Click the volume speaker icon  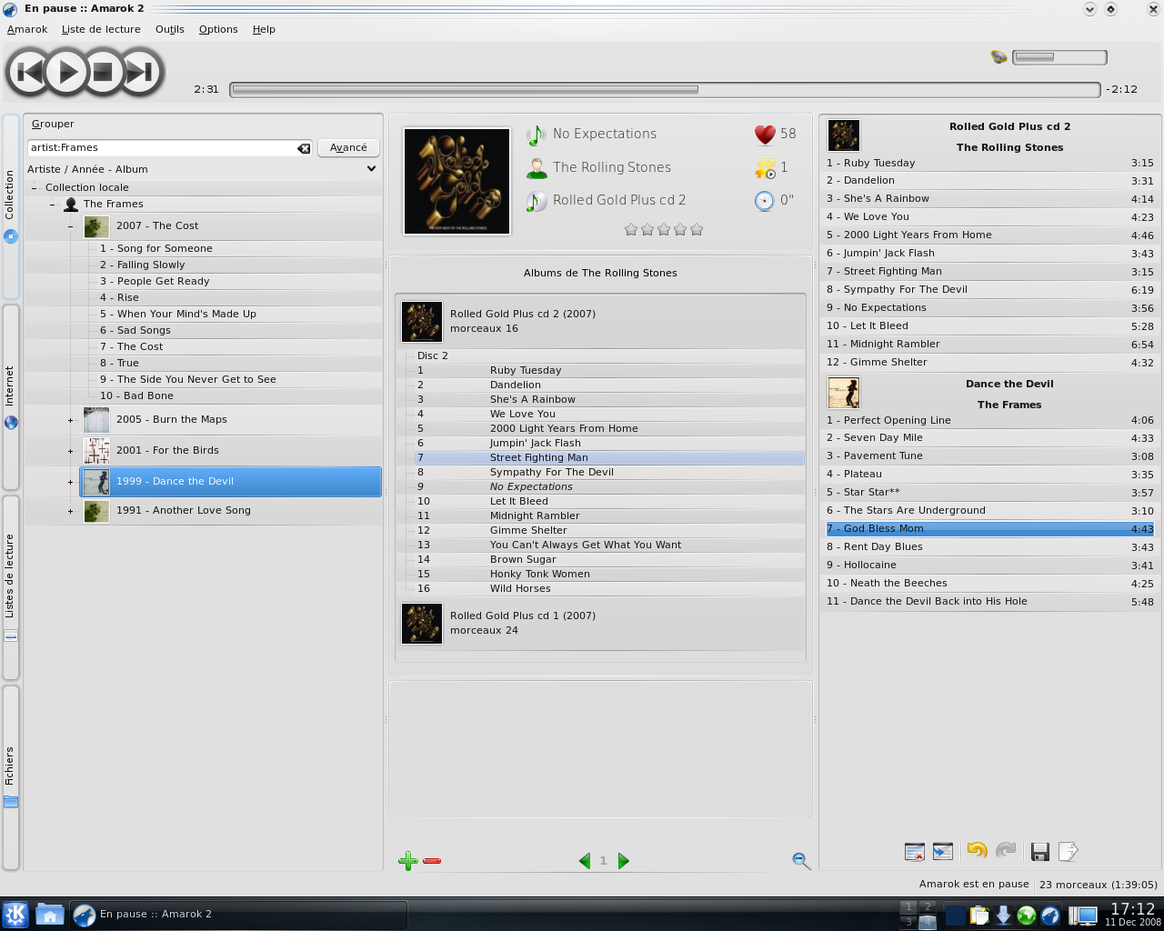click(998, 56)
